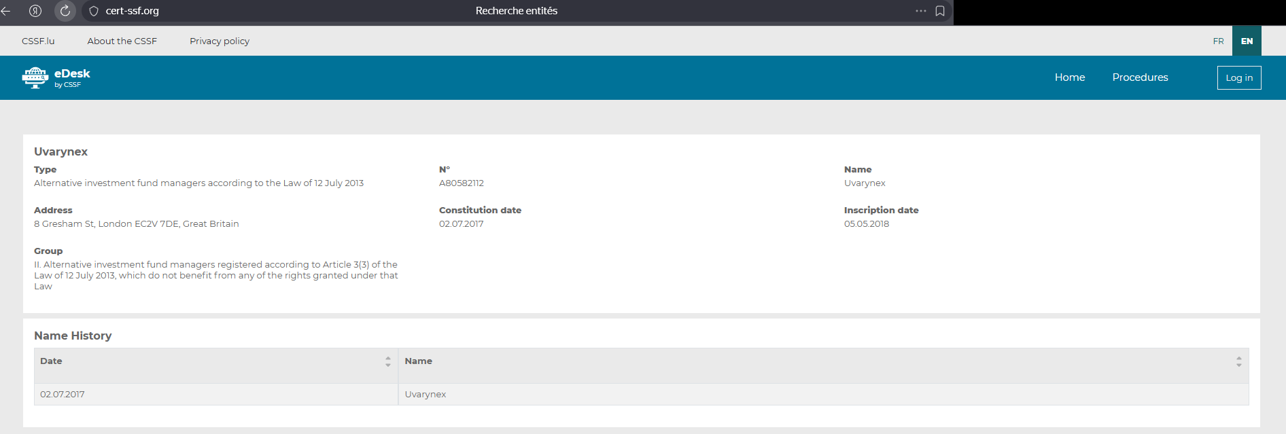Reload the page with refresh icon

pyautogui.click(x=65, y=11)
